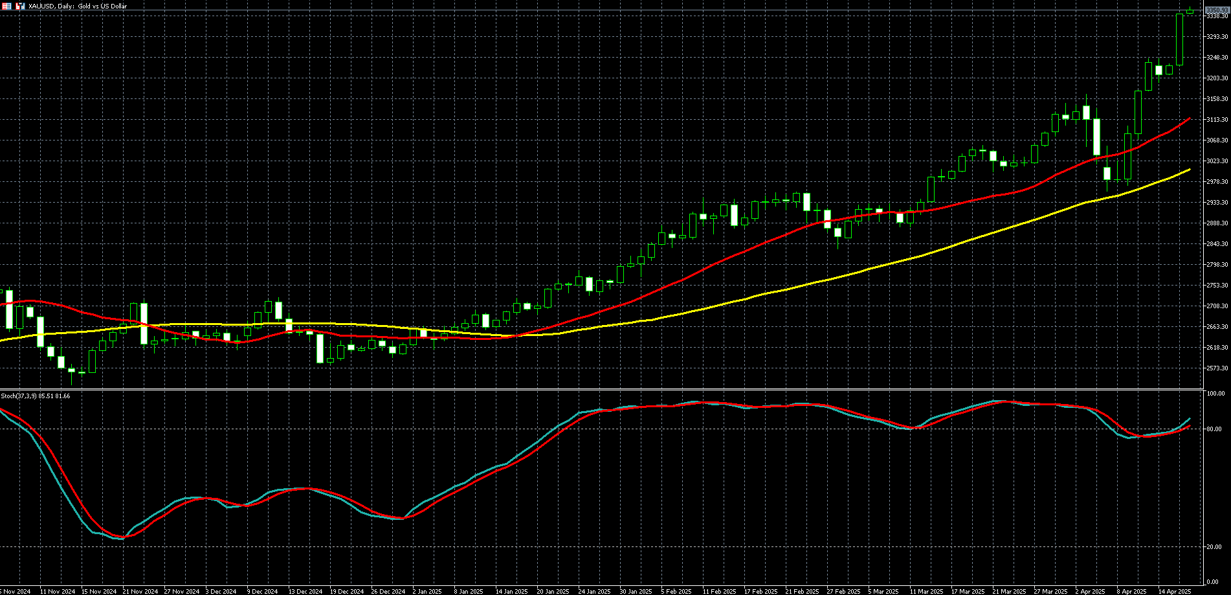Click the 5 Feb 2025 date label
Viewport: 1231px width, 595px height.
(677, 591)
